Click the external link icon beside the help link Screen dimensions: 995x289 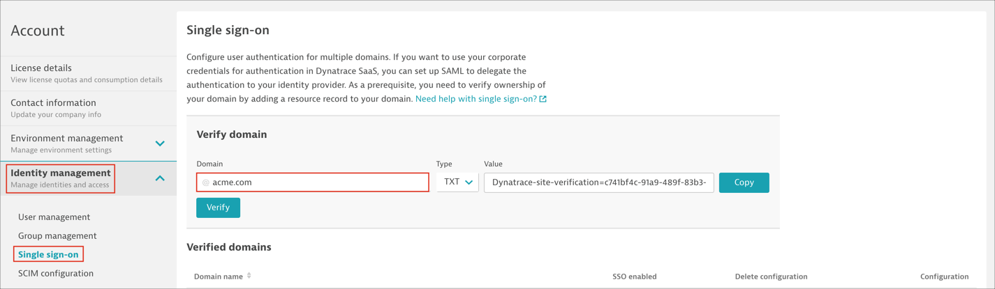543,99
